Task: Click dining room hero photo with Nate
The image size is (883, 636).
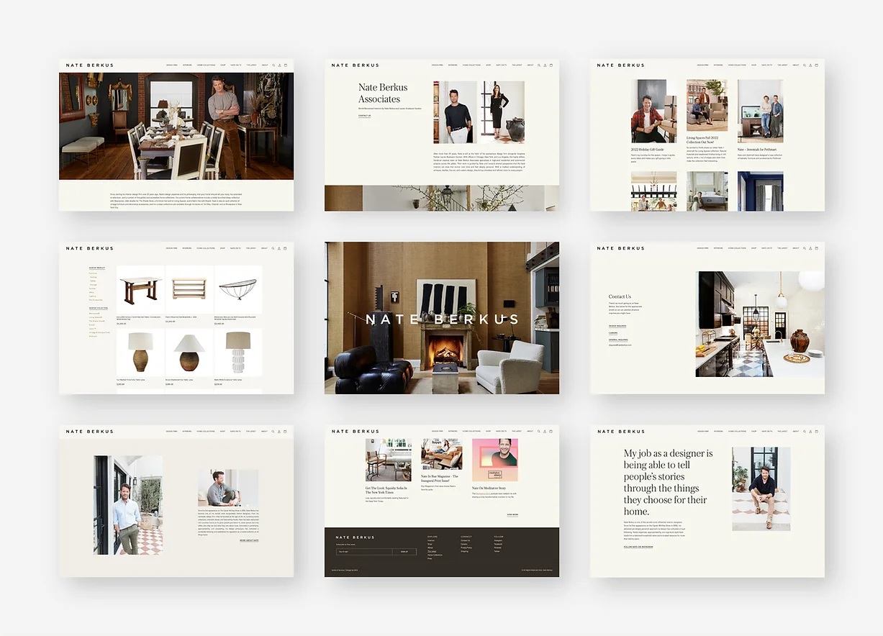Action: coord(176,126)
